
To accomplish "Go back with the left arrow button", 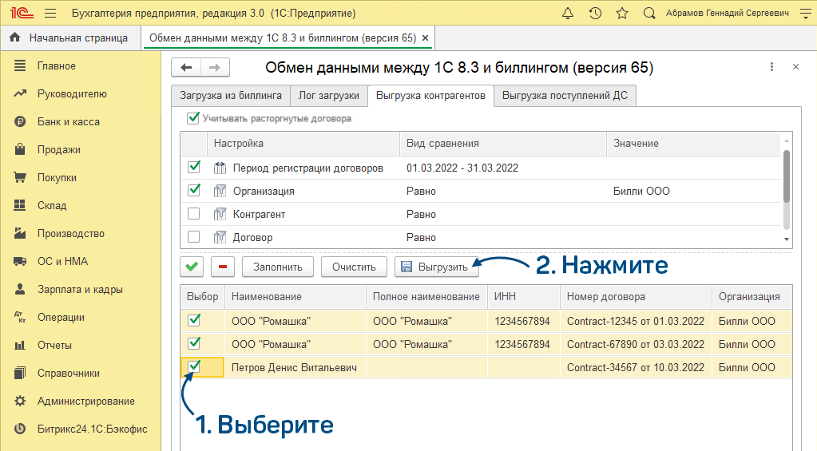I will point(186,67).
